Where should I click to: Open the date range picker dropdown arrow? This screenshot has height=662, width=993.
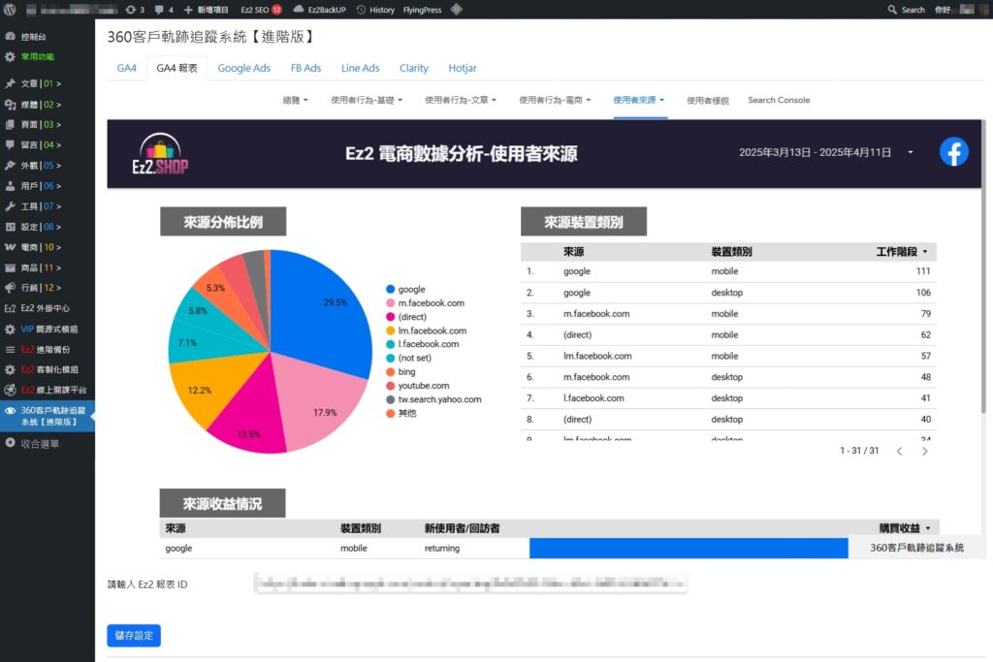click(x=910, y=152)
